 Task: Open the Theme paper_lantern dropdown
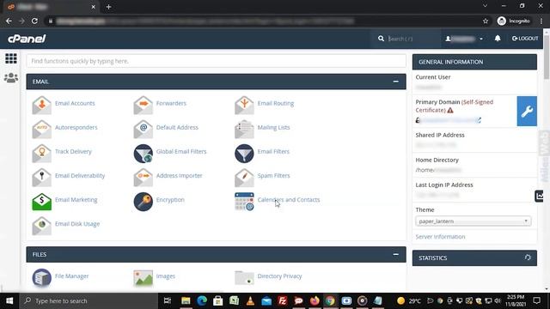[x=474, y=221]
